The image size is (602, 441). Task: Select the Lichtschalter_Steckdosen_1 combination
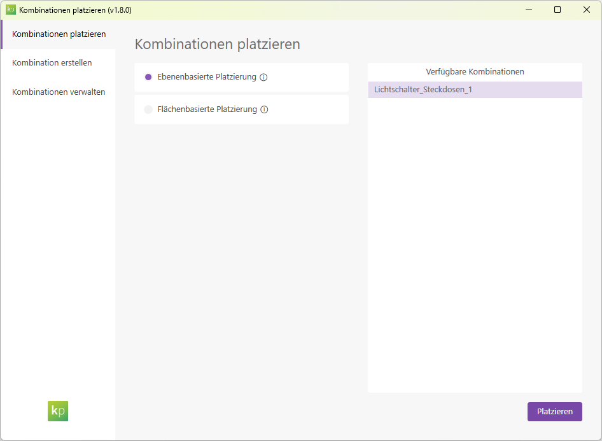(x=475, y=90)
